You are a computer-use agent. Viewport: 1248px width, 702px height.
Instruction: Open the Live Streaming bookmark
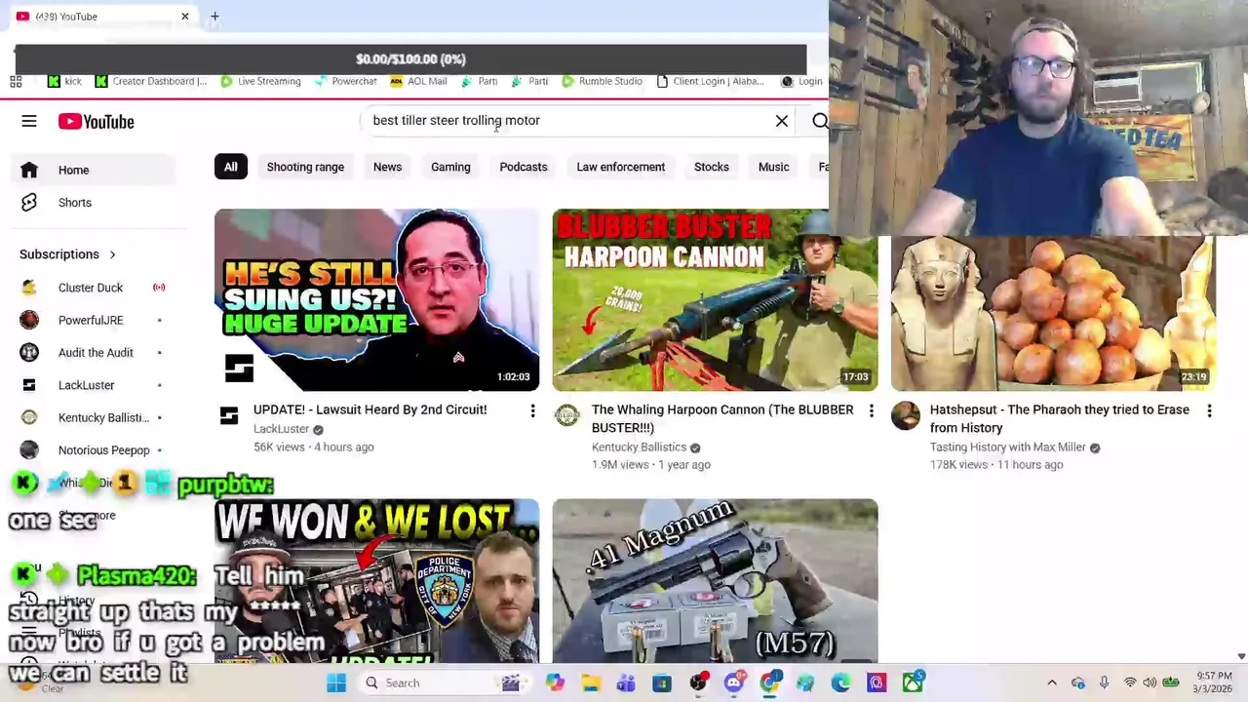[x=260, y=82]
